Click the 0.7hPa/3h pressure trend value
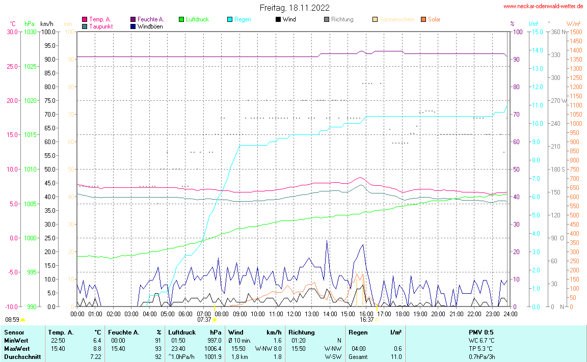Image resolution: width=587 pixels, height=362 pixels. tap(482, 357)
